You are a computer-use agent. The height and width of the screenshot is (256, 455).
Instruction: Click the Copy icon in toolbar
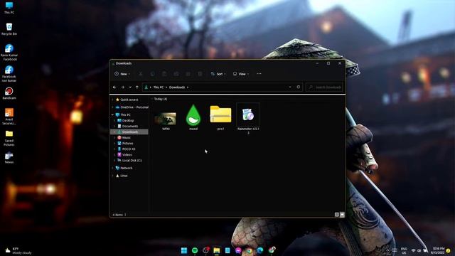click(153, 74)
